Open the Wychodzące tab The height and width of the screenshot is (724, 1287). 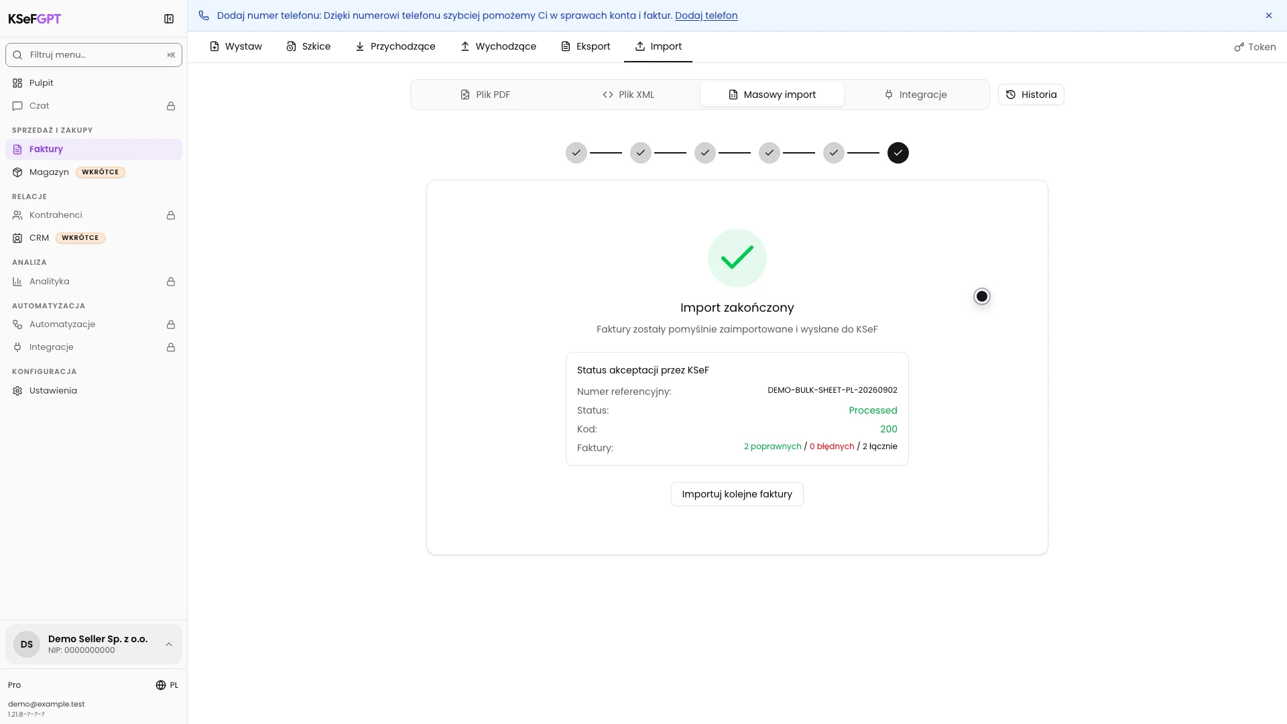coord(498,46)
